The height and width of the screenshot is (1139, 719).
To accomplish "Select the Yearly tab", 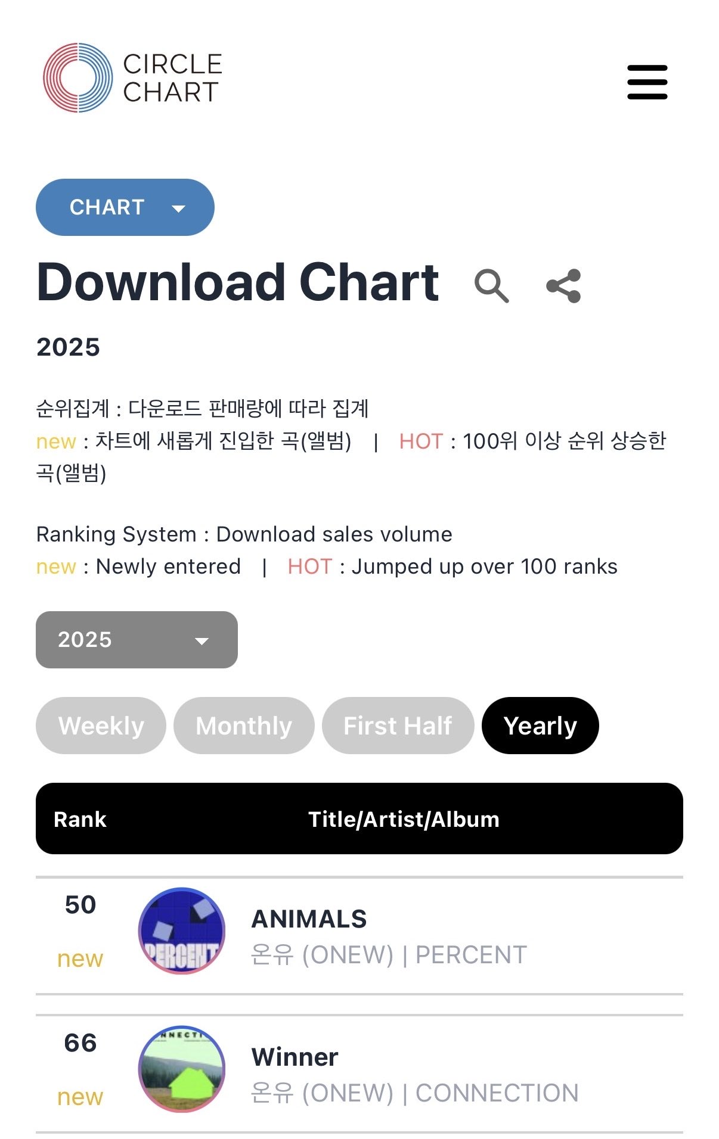I will point(540,726).
